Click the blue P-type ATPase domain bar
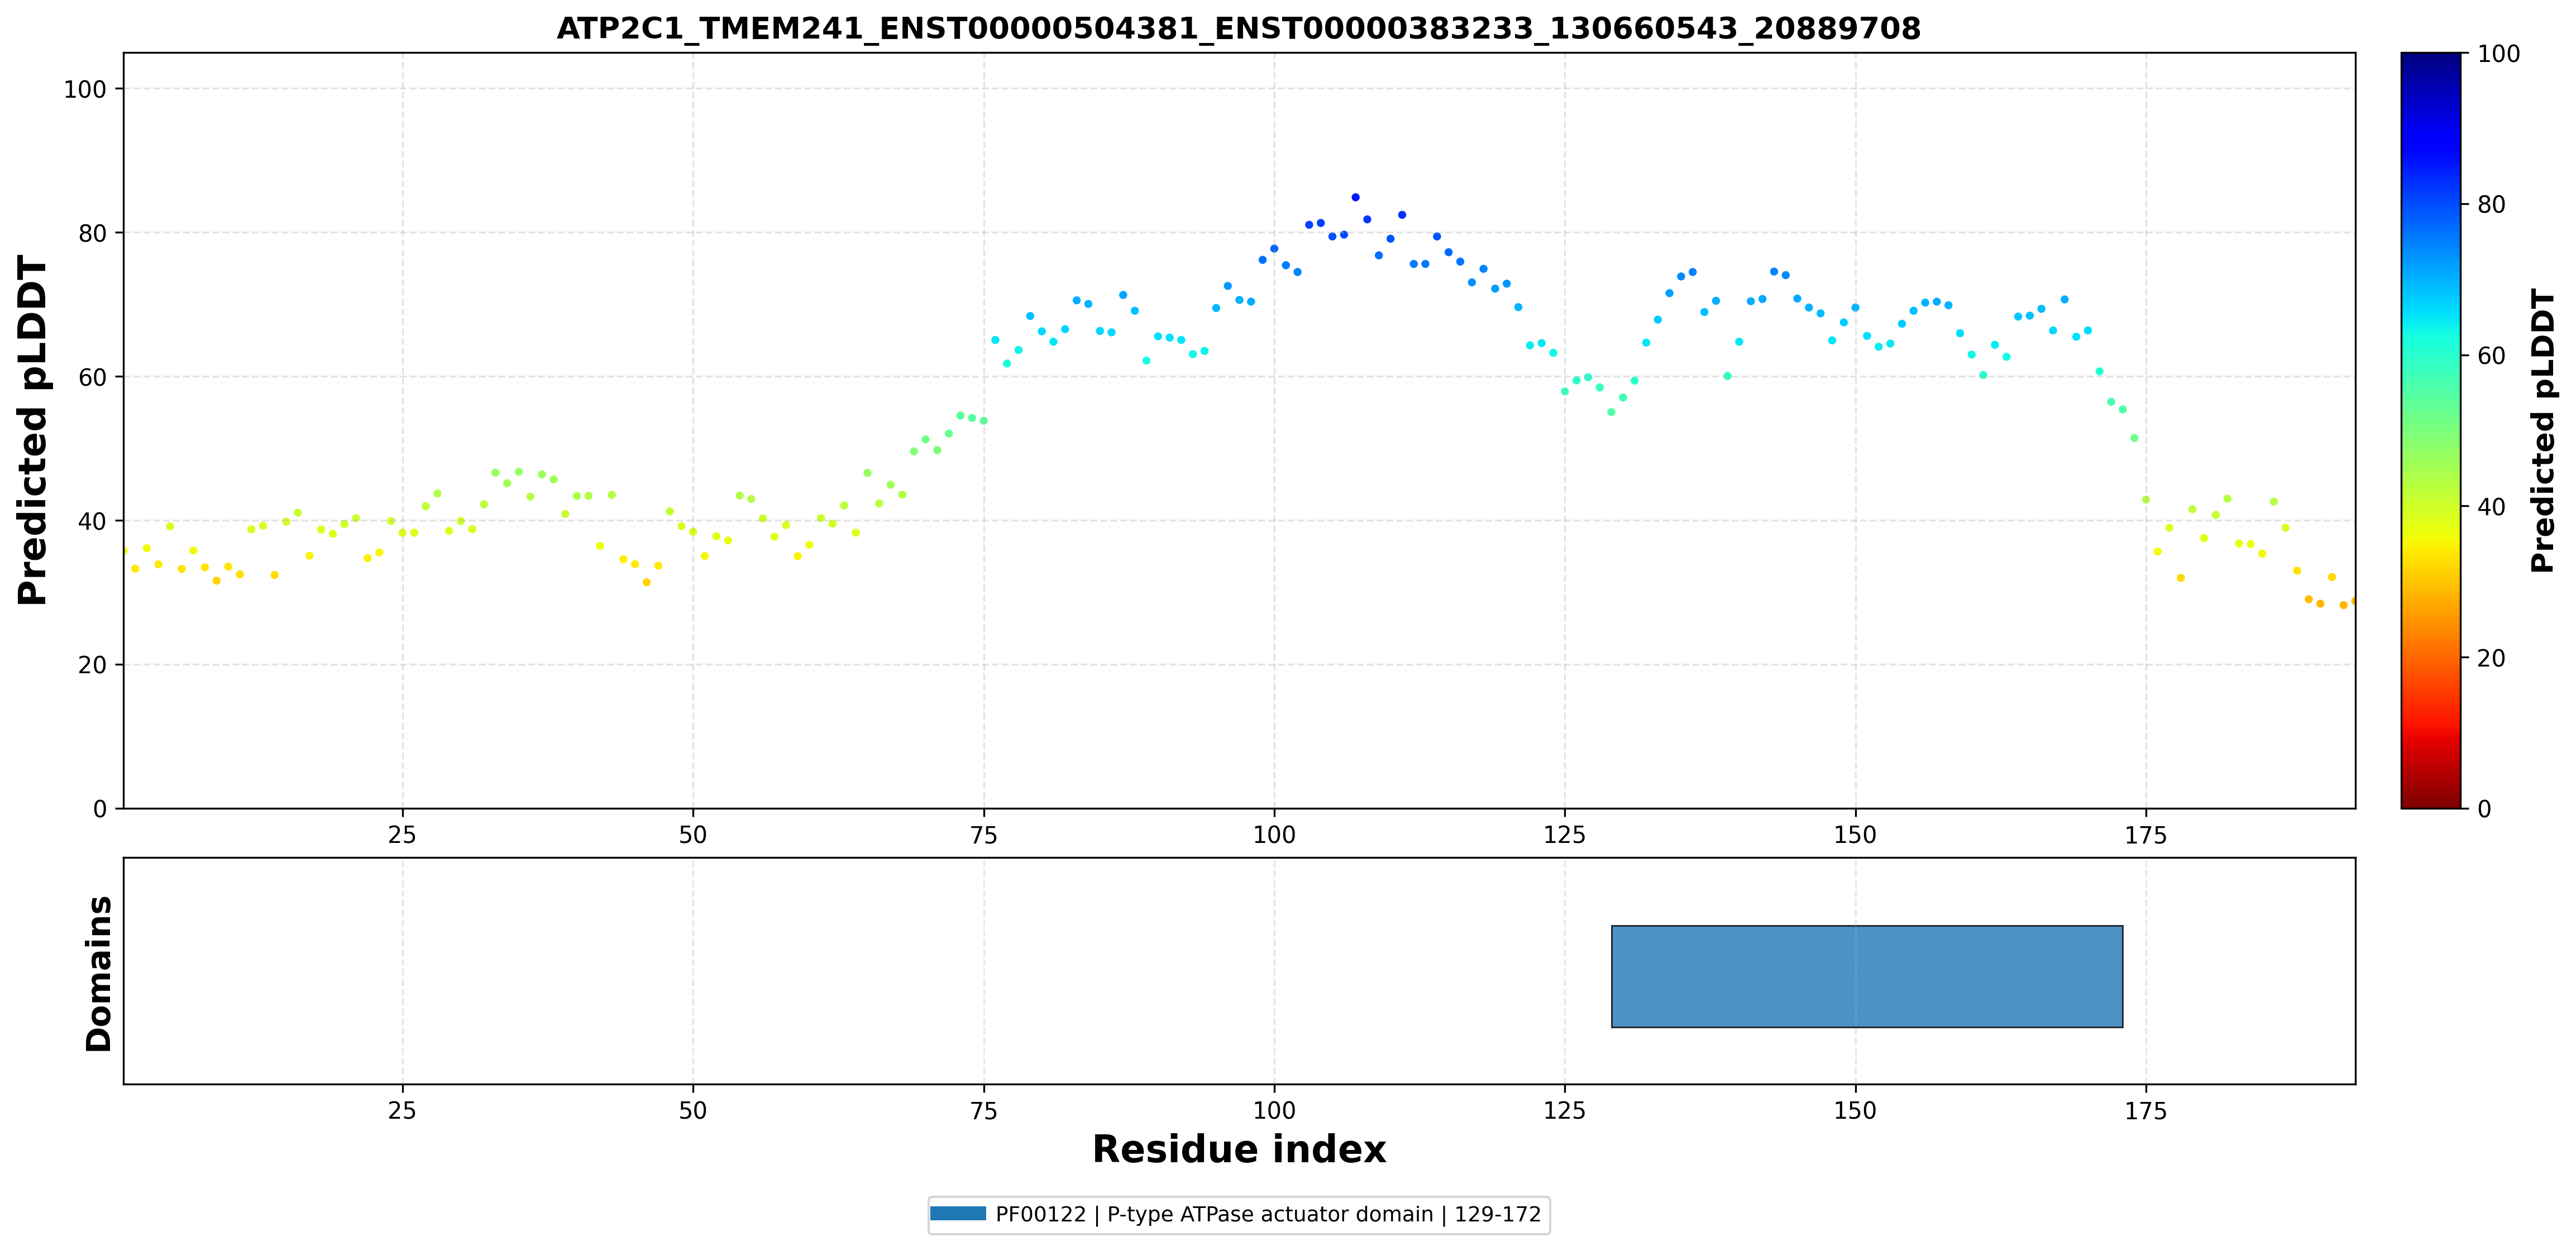This screenshot has width=2576, height=1251. pos(1867,976)
